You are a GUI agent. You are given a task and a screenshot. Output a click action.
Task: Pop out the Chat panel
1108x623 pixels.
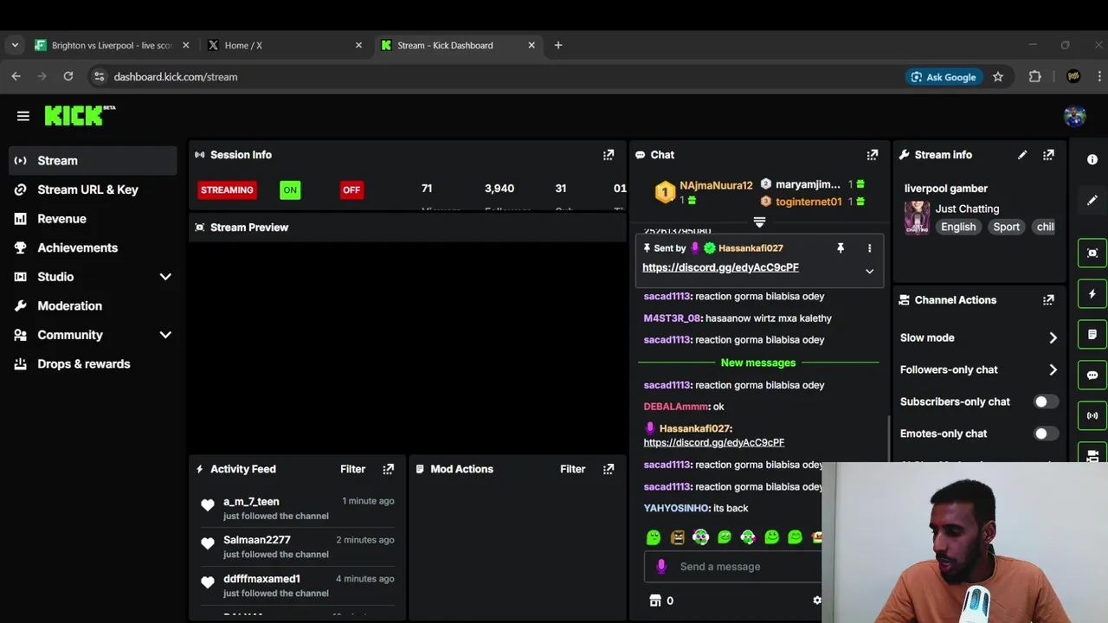(873, 155)
